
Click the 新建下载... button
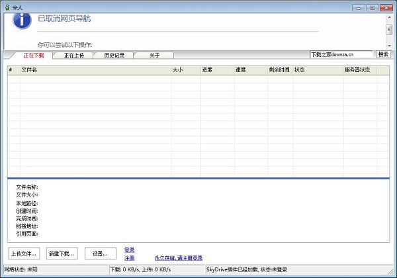tap(62, 254)
